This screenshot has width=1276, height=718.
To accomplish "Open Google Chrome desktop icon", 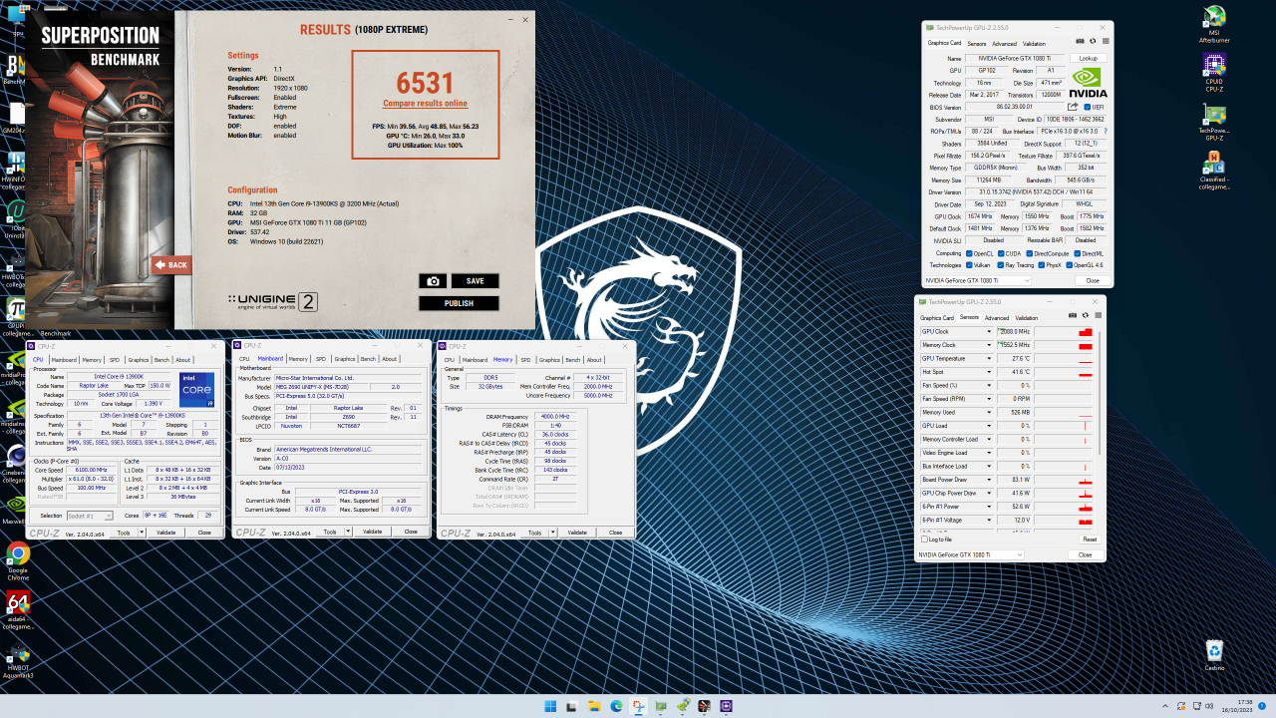I will [18, 558].
